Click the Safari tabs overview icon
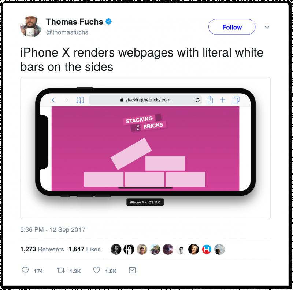Image resolution: width=293 pixels, height=290 pixels. (x=236, y=100)
